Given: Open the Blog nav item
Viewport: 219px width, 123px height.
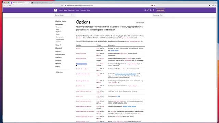Looking at the screenshot, I should tap(88, 10).
